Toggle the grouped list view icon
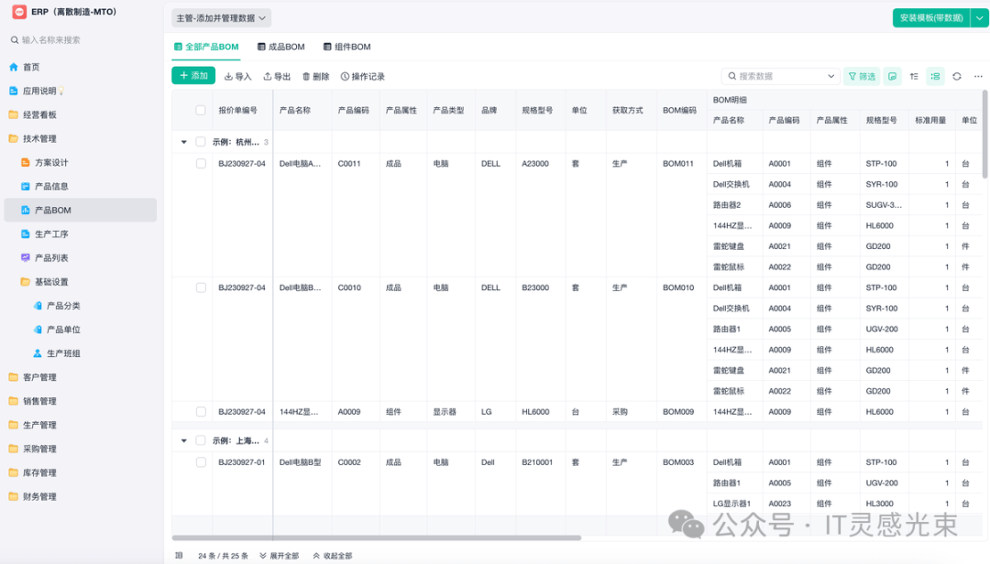Viewport: 990px width, 564px height. click(x=935, y=77)
